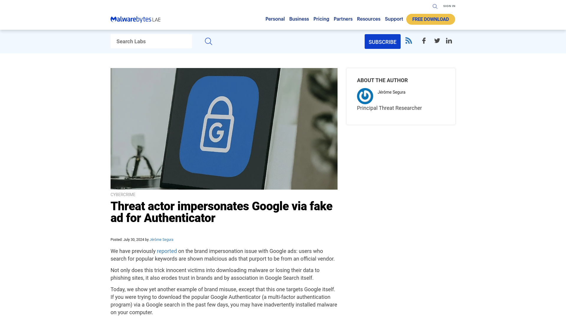Click the article header image thumbnail

pyautogui.click(x=224, y=128)
